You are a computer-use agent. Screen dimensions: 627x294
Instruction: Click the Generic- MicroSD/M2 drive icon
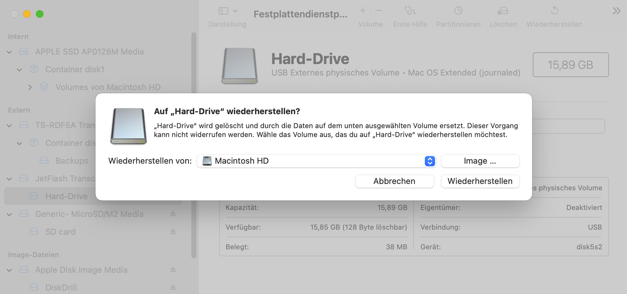coord(24,214)
